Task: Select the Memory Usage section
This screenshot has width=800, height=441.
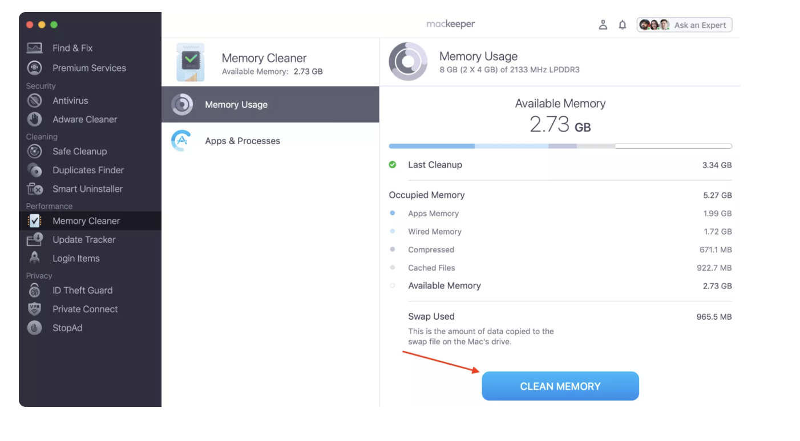Action: click(x=236, y=104)
